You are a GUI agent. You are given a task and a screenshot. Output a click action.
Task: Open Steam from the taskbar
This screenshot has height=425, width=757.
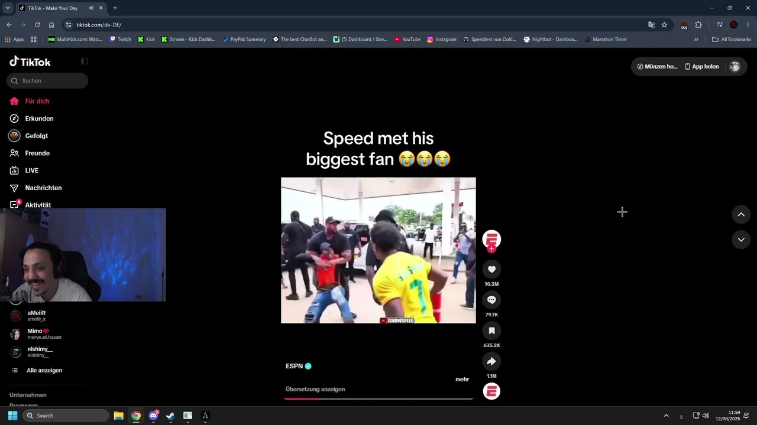coord(170,416)
